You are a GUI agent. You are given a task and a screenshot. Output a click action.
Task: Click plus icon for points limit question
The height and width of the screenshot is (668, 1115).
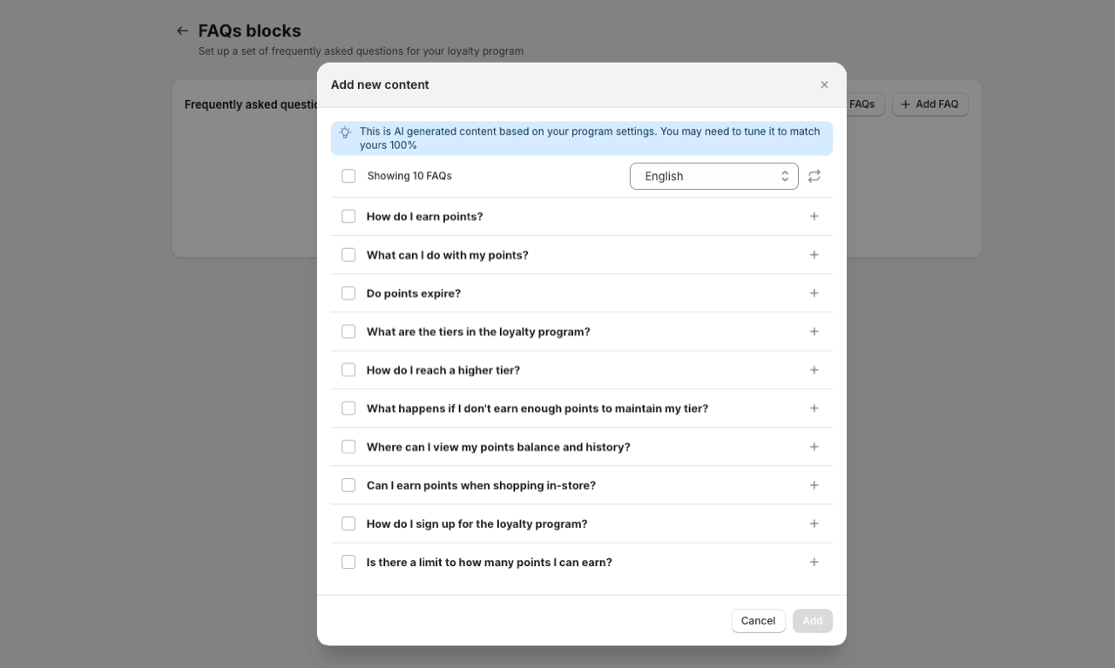[x=814, y=562]
